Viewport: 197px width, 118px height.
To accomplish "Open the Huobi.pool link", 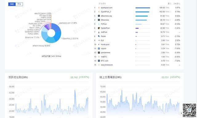I will pyautogui.click(x=105, y=44).
